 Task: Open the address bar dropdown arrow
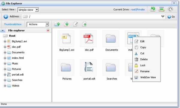(x=163, y=16)
